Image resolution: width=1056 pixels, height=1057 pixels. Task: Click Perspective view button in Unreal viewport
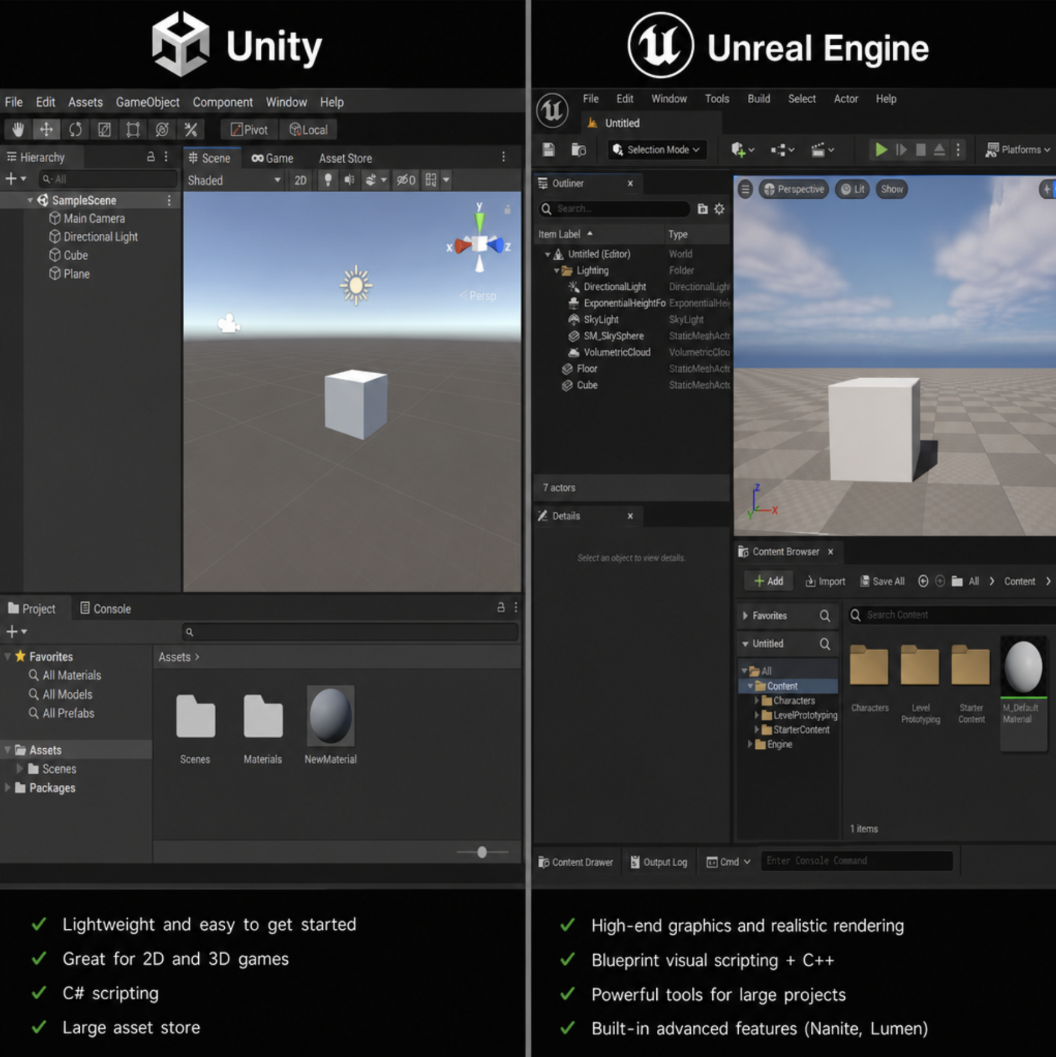click(x=794, y=189)
